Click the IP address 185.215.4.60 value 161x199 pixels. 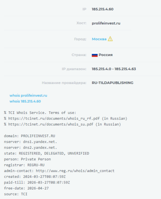tap(103, 9)
